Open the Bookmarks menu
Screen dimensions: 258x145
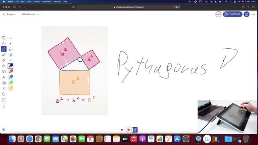point(47,2)
